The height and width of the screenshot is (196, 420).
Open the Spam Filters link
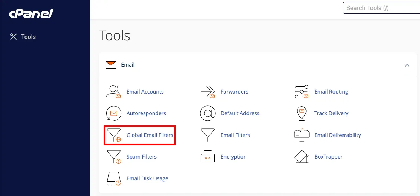point(141,157)
